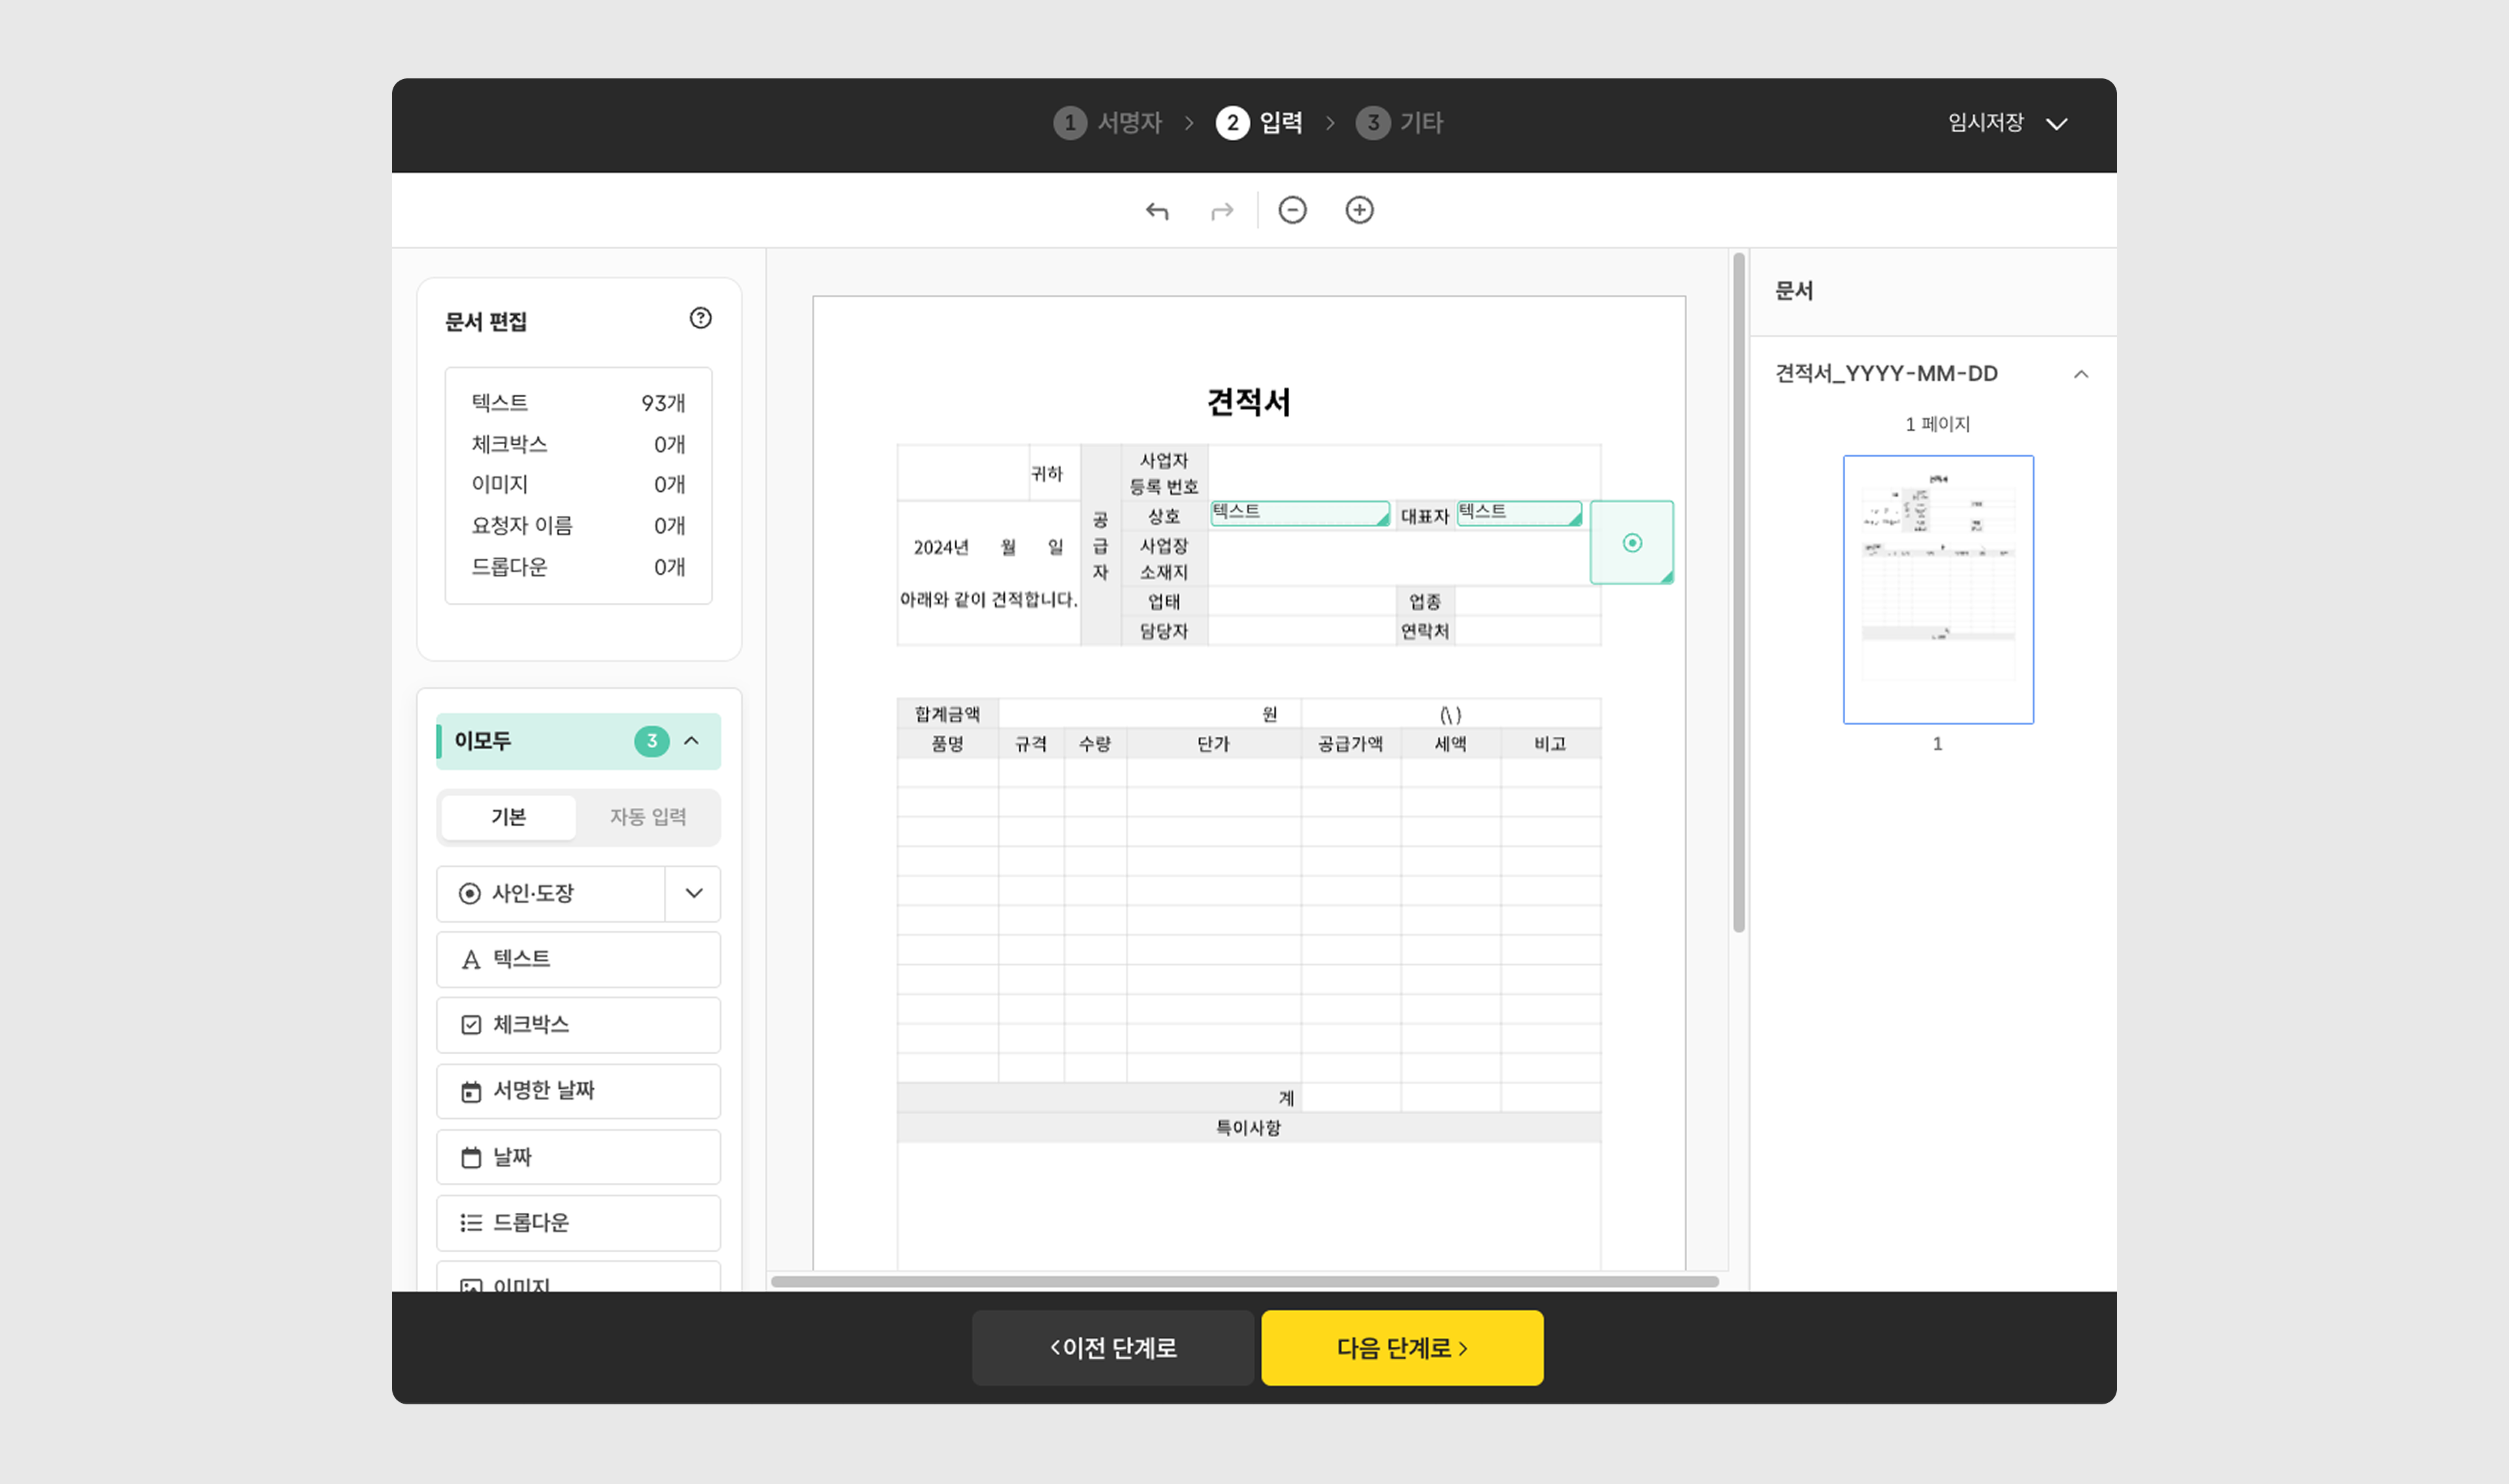Click the 문서 panel heading

tap(1794, 291)
